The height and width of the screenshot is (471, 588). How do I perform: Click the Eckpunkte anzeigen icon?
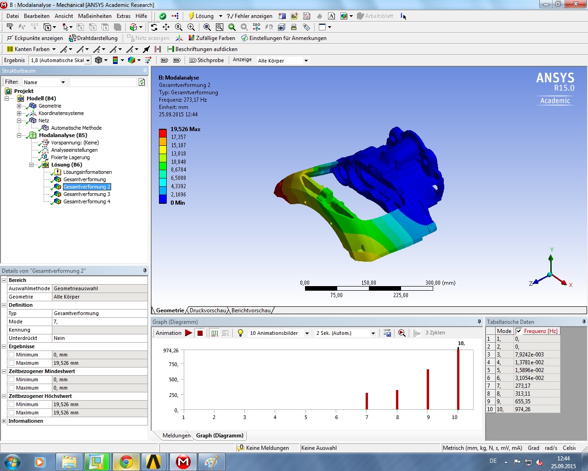click(x=10, y=38)
